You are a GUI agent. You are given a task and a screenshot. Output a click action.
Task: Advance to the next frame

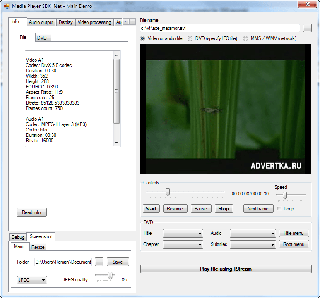coord(257,209)
